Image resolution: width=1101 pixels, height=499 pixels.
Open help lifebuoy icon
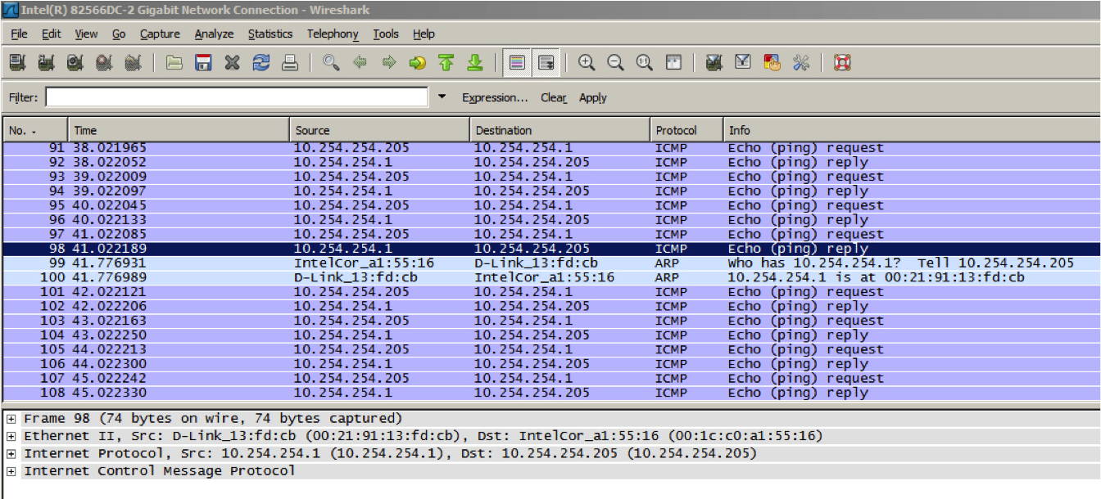[x=842, y=63]
